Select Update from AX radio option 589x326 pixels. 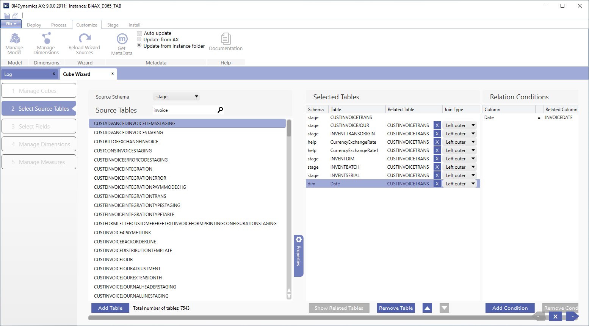[139, 39]
